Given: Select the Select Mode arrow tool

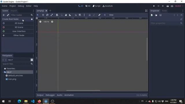Looking at the screenshot, I should [x=38, y=15].
